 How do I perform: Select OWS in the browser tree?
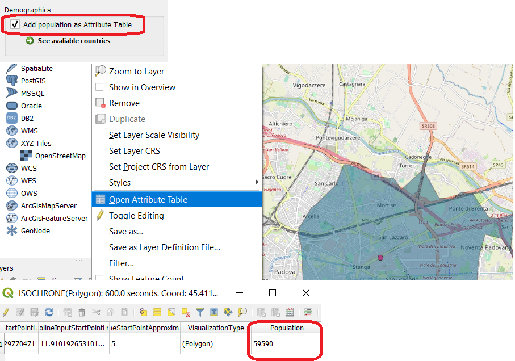pyautogui.click(x=29, y=194)
